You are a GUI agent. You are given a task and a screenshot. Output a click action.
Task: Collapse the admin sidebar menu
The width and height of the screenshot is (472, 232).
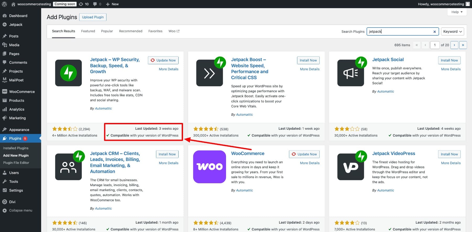tap(20, 211)
